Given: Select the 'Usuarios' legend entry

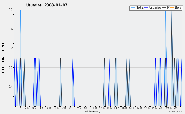Looking at the screenshot, I should coord(153,7).
